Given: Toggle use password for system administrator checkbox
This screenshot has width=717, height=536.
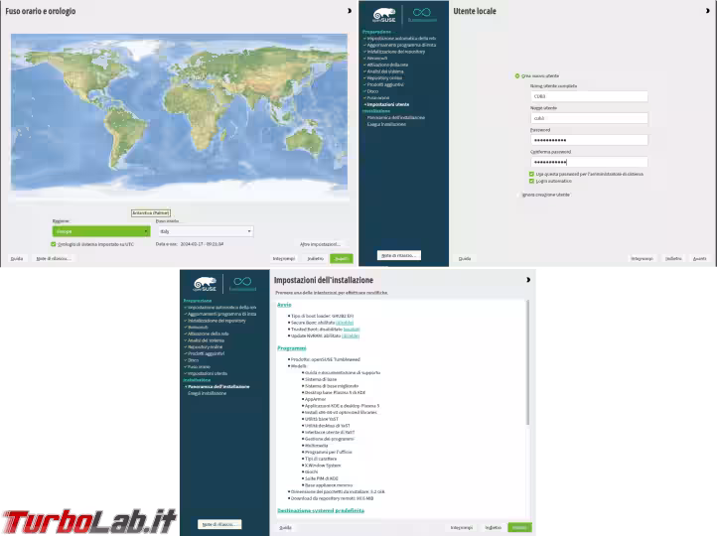Looking at the screenshot, I should tap(531, 174).
